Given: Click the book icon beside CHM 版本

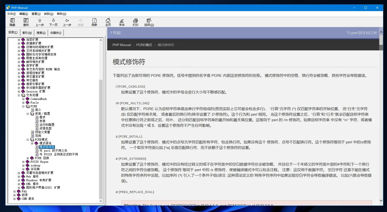Looking at the screenshot, I should tap(19, 199).
